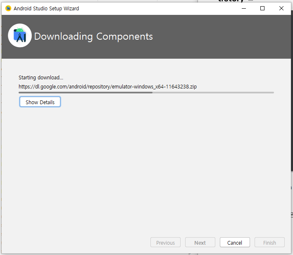Click the download progress bar
The height and width of the screenshot is (255, 293).
[146, 93]
